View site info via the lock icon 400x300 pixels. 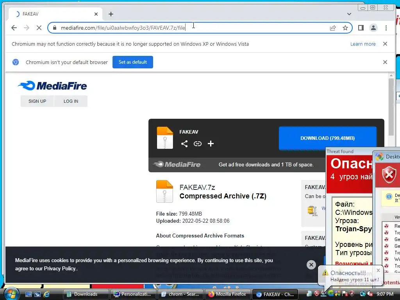point(55,28)
